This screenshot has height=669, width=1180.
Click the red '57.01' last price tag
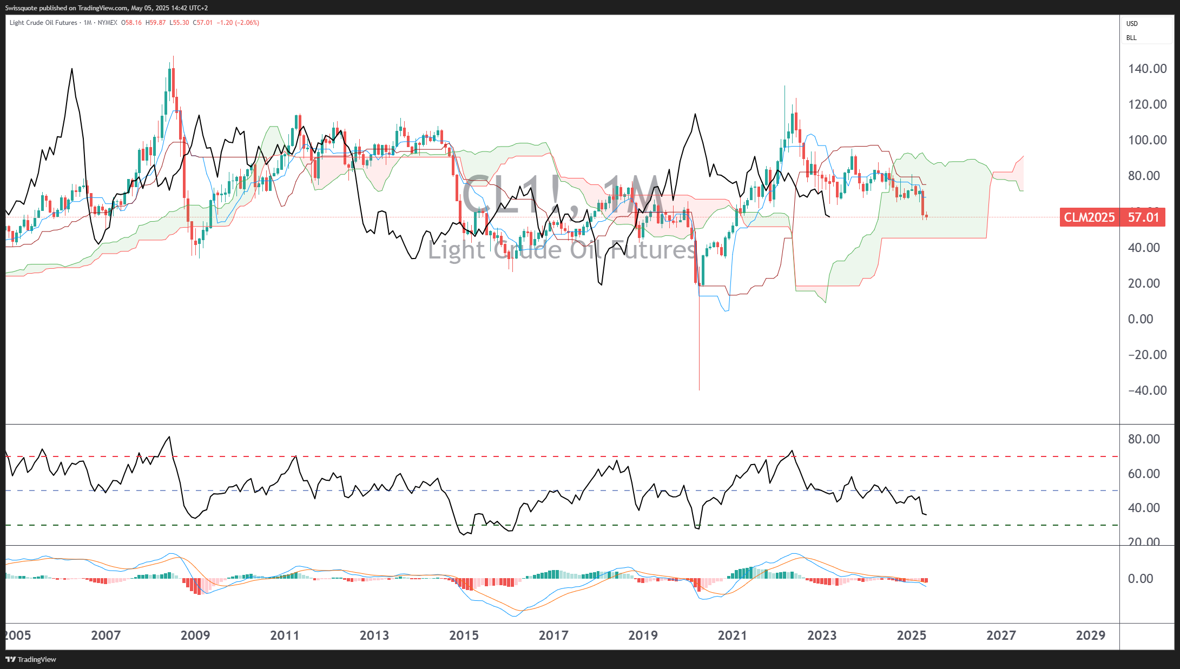pos(1143,217)
